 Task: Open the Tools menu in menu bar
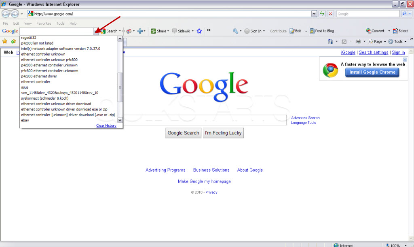pyautogui.click(x=61, y=23)
